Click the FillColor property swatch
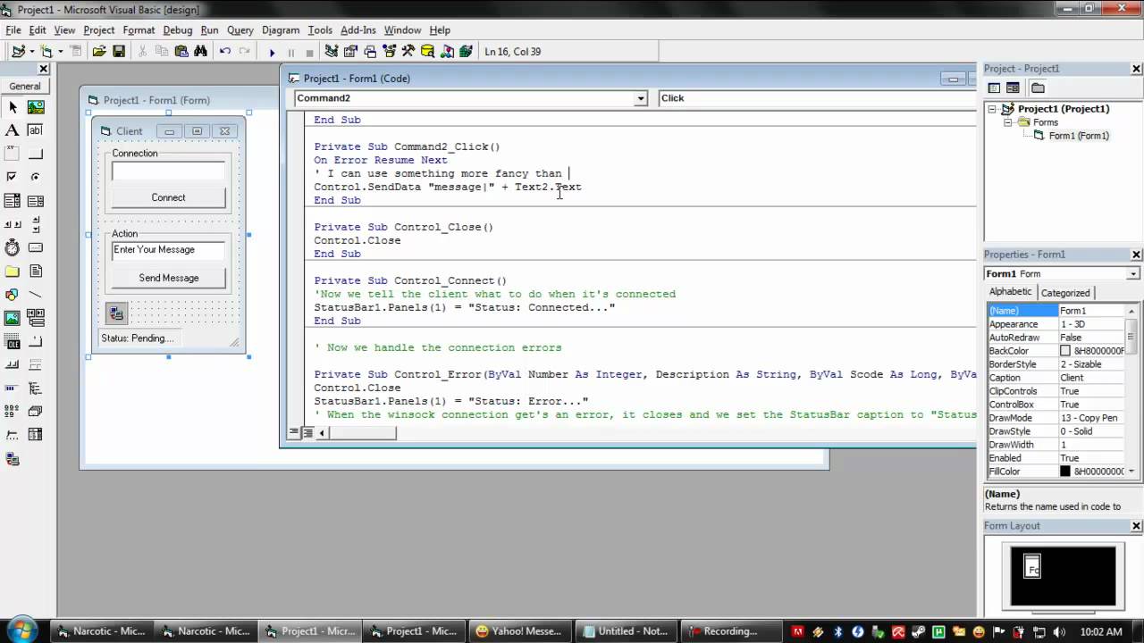This screenshot has width=1144, height=643. pos(1065,472)
